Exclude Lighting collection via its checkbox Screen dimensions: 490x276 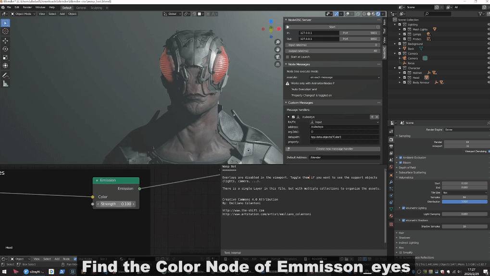(x=400, y=24)
